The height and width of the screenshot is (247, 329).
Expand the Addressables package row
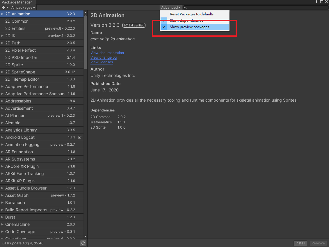click(x=2, y=101)
